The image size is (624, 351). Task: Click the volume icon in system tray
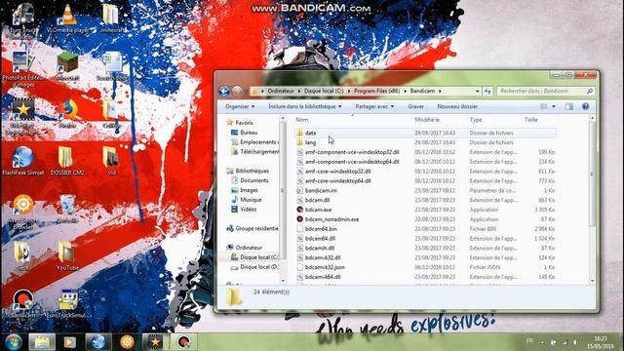(575, 342)
